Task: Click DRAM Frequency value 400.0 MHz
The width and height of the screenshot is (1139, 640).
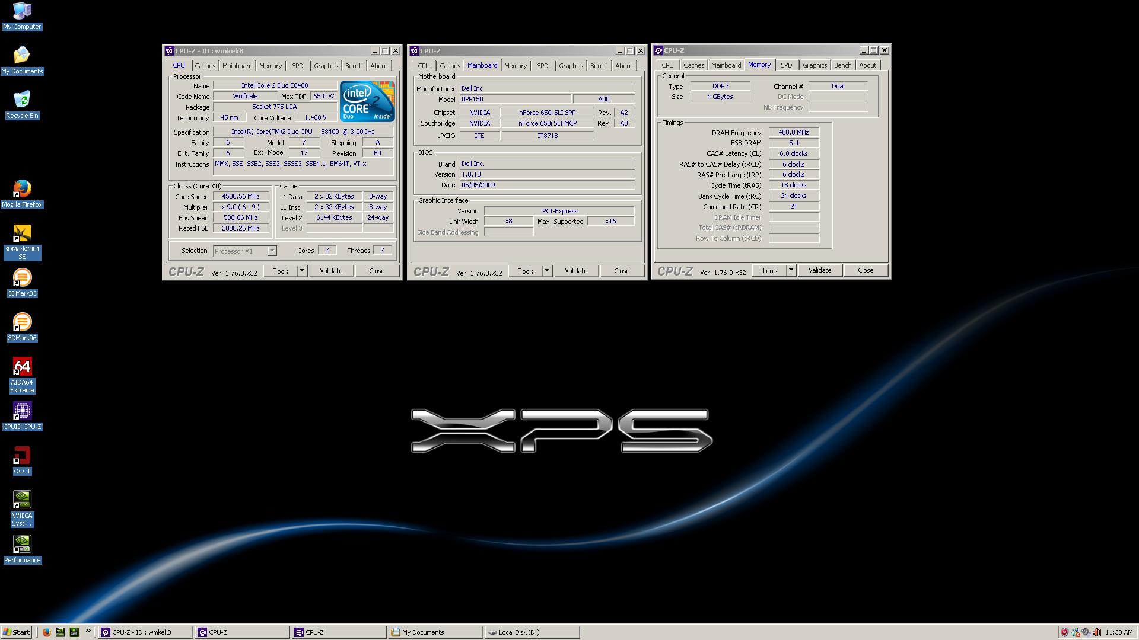Action: [794, 132]
